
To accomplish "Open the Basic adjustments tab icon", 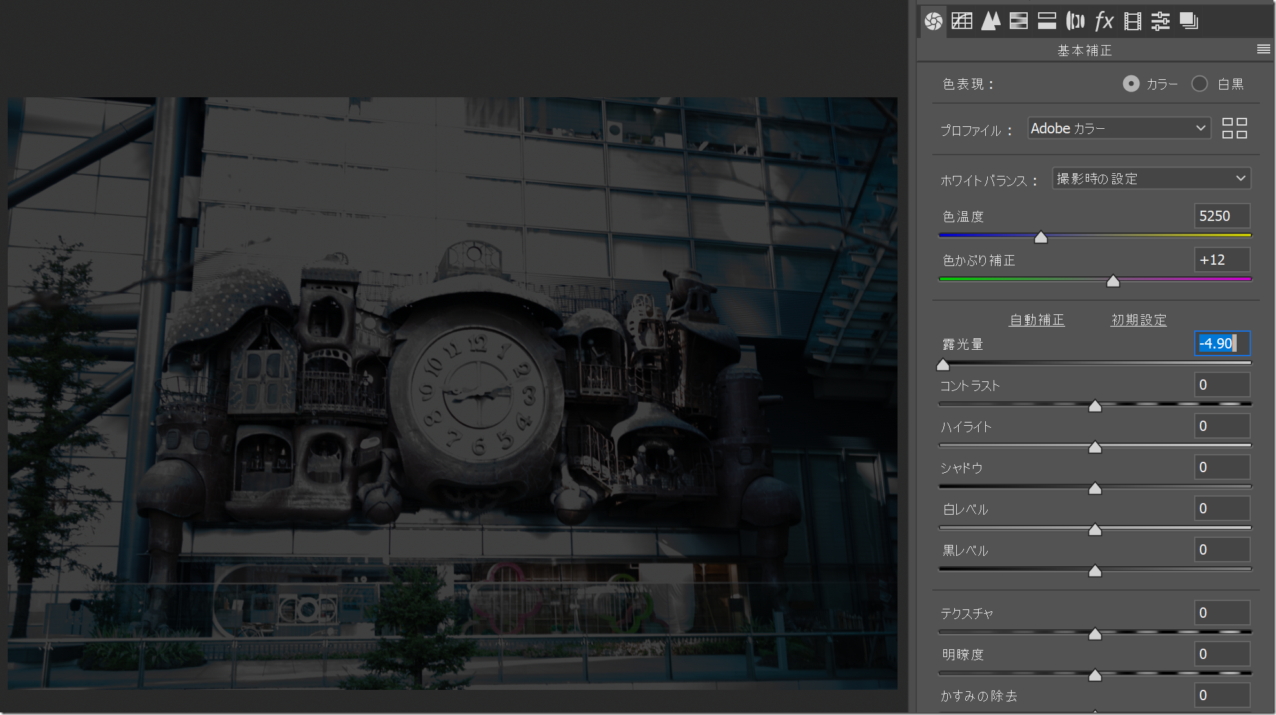I will (x=933, y=21).
